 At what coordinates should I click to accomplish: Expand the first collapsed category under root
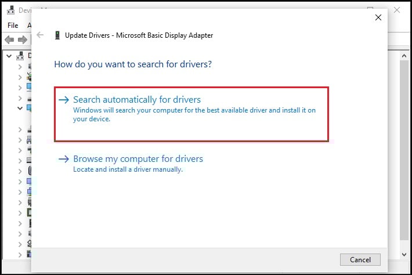[x=20, y=66]
